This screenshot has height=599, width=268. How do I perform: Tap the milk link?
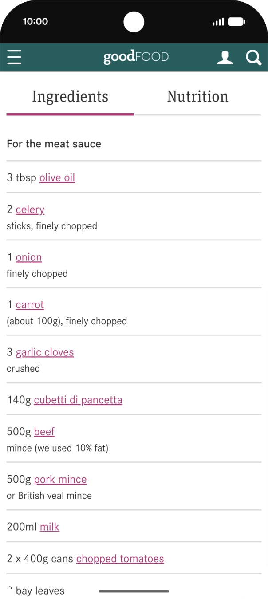pos(50,527)
